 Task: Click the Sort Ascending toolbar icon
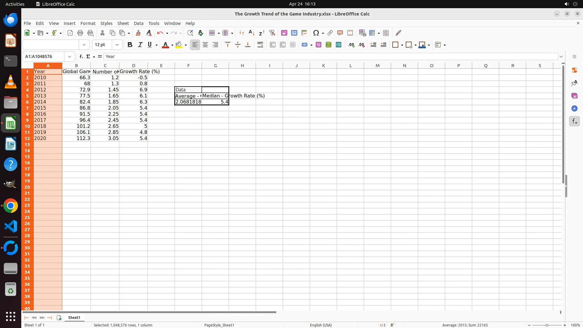(x=251, y=33)
